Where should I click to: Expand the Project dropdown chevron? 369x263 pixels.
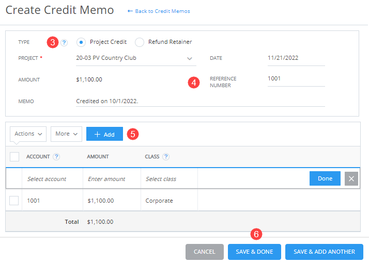click(190, 58)
